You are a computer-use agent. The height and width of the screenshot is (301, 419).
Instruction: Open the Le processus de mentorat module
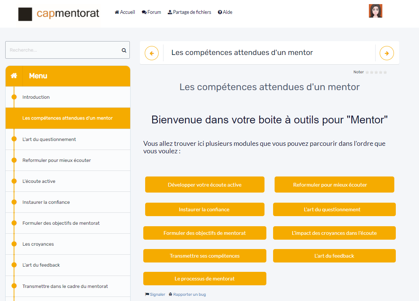pyautogui.click(x=205, y=279)
